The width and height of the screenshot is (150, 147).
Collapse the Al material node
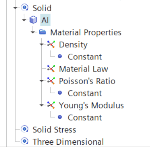[x=24, y=20]
